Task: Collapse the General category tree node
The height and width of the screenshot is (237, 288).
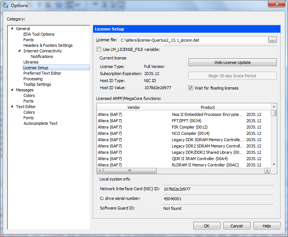Action: [x=12, y=28]
